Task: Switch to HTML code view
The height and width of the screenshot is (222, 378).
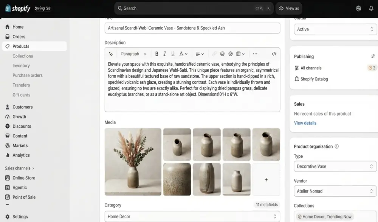Action: (274, 54)
